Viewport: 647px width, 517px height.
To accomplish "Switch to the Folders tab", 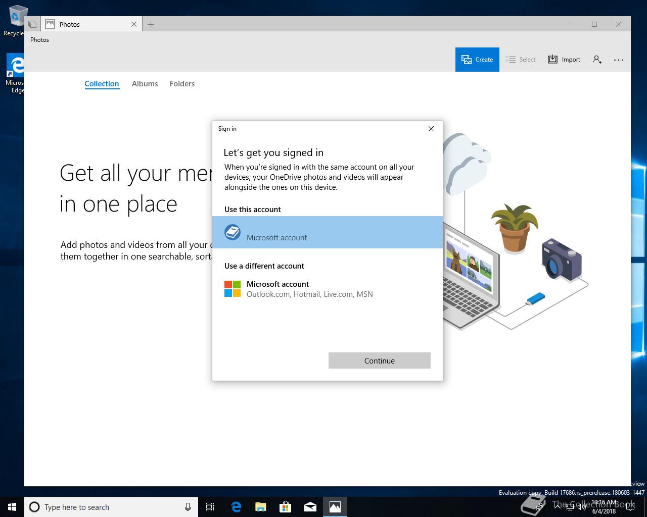I will click(182, 84).
